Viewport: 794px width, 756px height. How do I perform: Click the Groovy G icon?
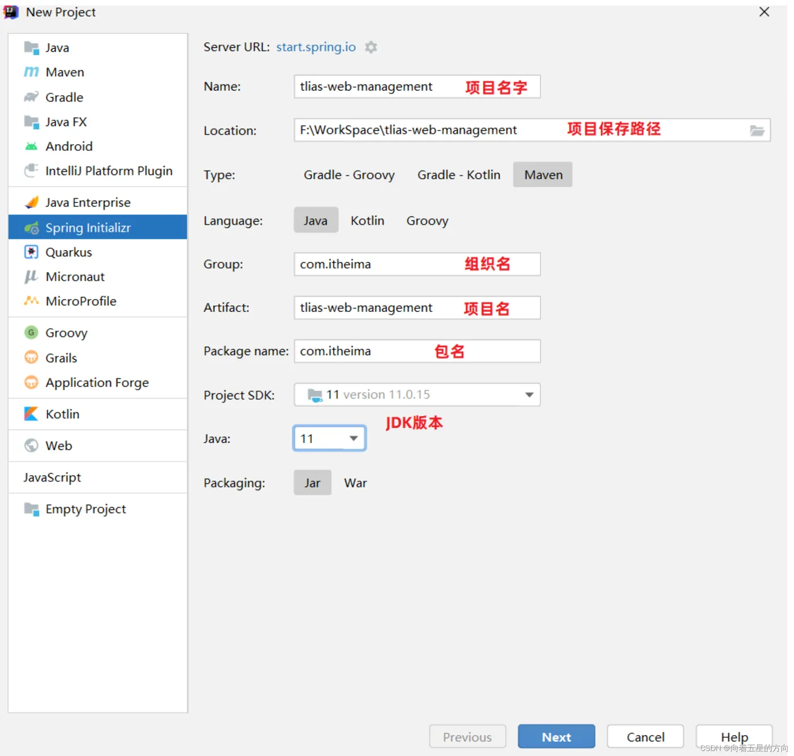pyautogui.click(x=31, y=332)
